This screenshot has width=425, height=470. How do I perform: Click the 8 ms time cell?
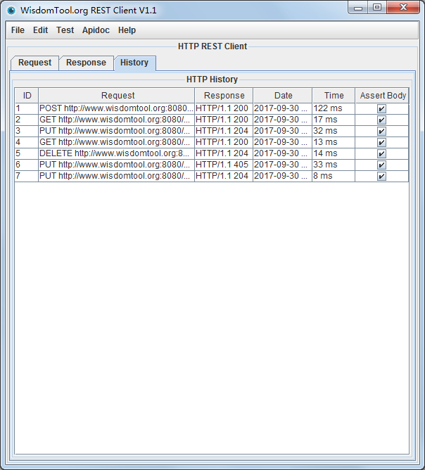pos(334,176)
